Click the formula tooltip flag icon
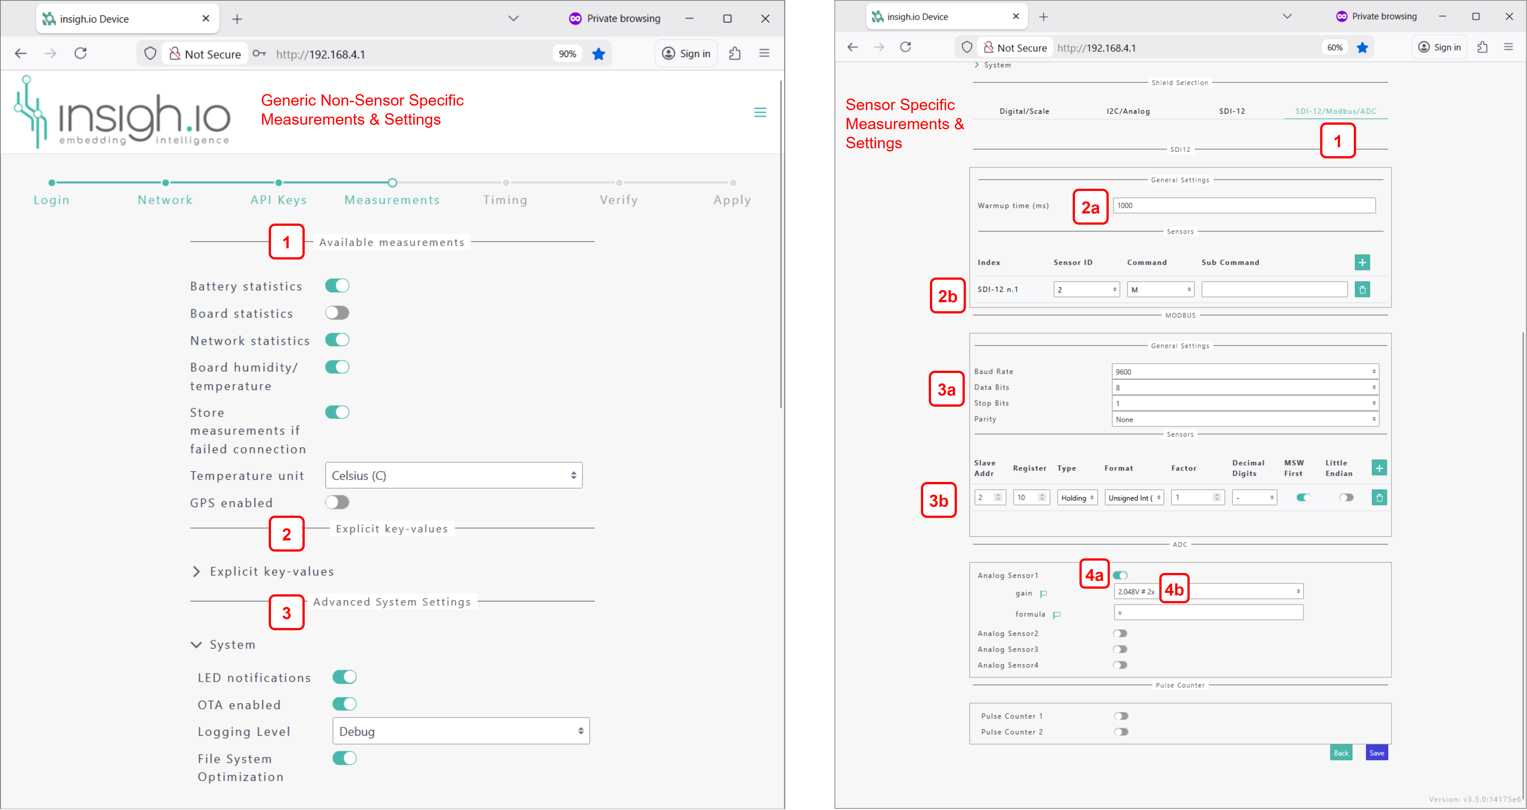The height and width of the screenshot is (810, 1527). tap(1056, 615)
